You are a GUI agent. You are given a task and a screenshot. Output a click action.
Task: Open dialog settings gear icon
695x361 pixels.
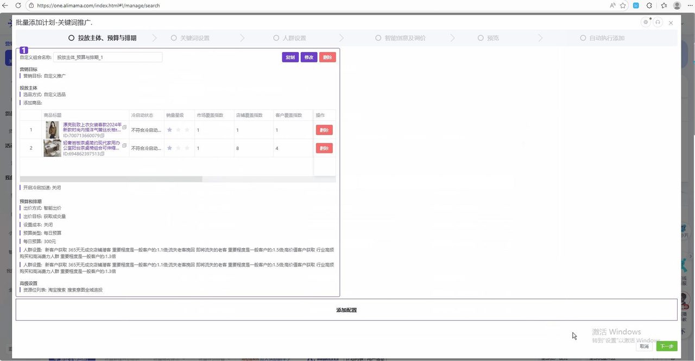tap(646, 22)
